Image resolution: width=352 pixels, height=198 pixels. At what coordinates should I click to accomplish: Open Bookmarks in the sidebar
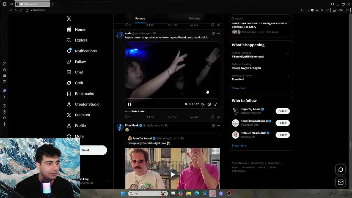tap(80, 94)
